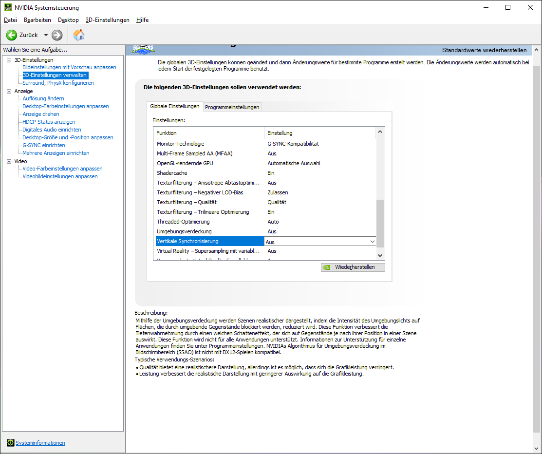The width and height of the screenshot is (542, 454).
Task: Minimize the NVIDIA Systemsteuerung window
Action: (x=486, y=7)
